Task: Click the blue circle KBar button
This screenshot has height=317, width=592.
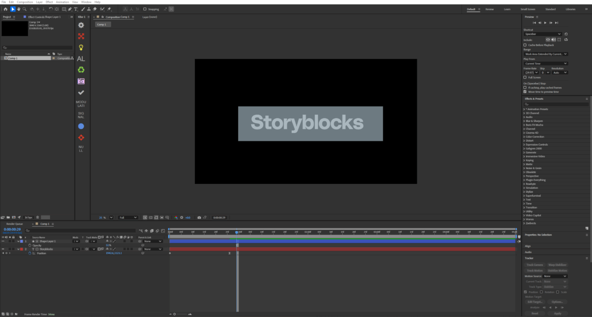Action: pos(81,126)
